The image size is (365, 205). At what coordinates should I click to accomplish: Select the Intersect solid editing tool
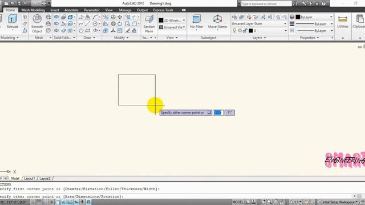tap(56, 30)
